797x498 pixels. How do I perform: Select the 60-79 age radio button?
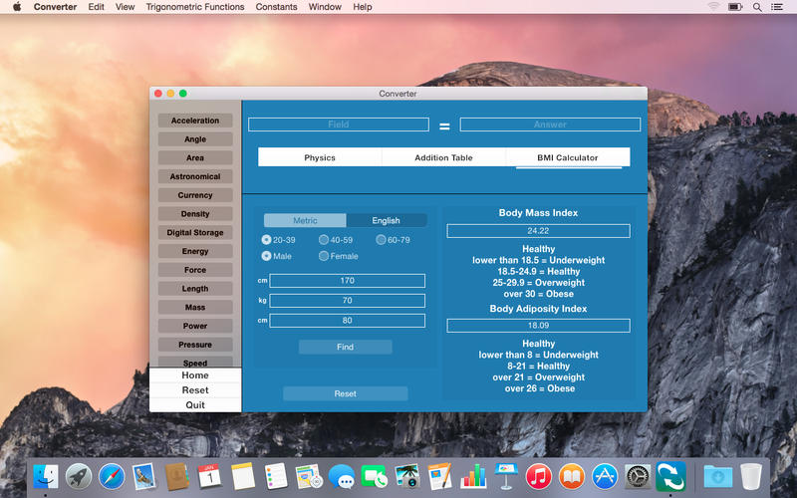[x=381, y=239]
